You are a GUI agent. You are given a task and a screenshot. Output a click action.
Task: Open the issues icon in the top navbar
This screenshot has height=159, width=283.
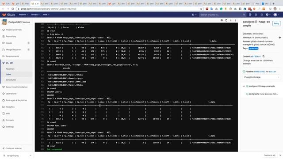click(x=250, y=15)
